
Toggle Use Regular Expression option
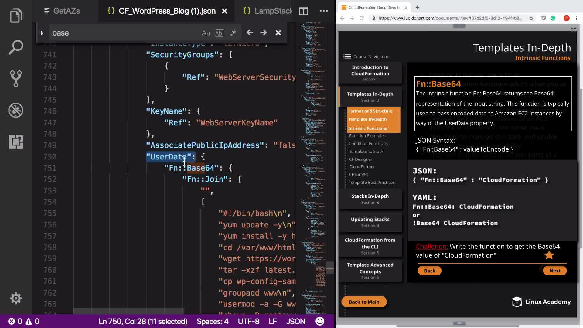point(233,33)
